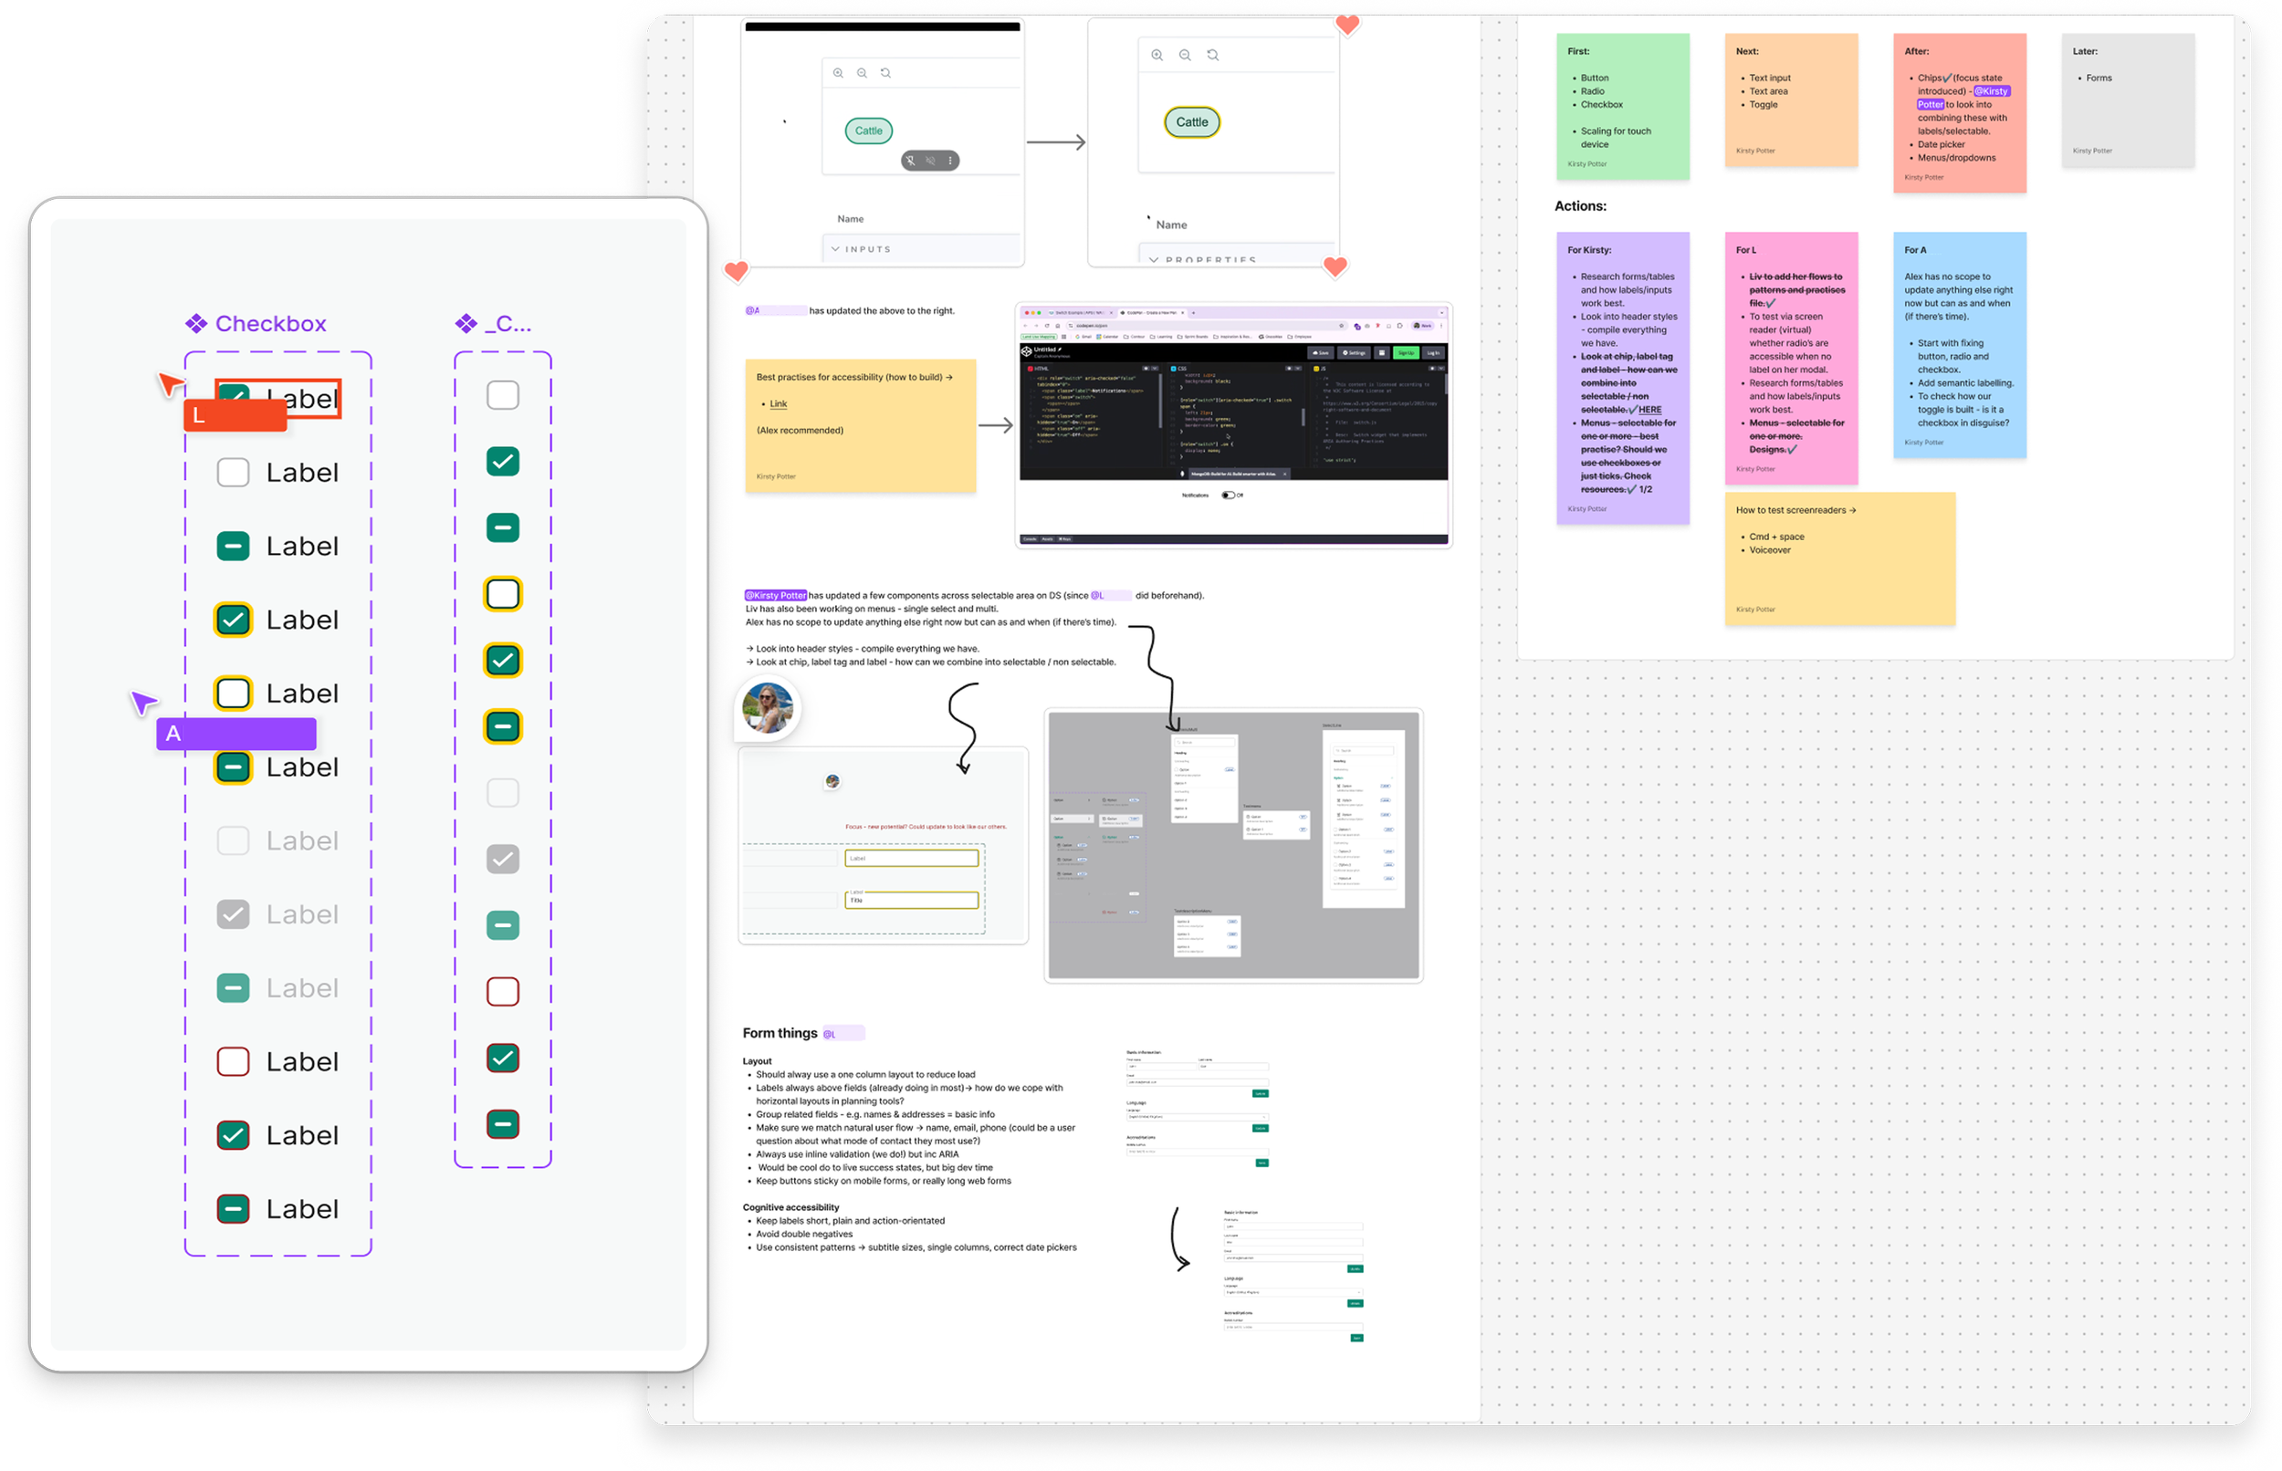Open the Link on yellow accessibility note
The image size is (2282, 1471).
779,404
